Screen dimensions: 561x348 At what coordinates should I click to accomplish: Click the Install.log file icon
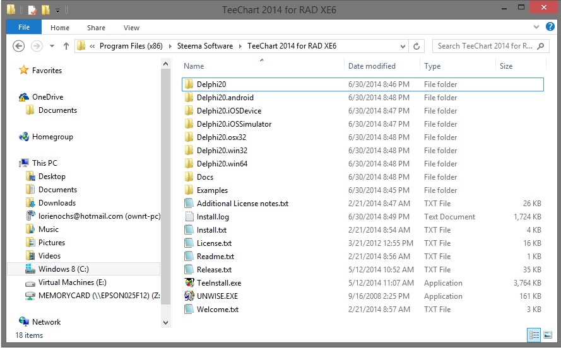[x=189, y=216]
